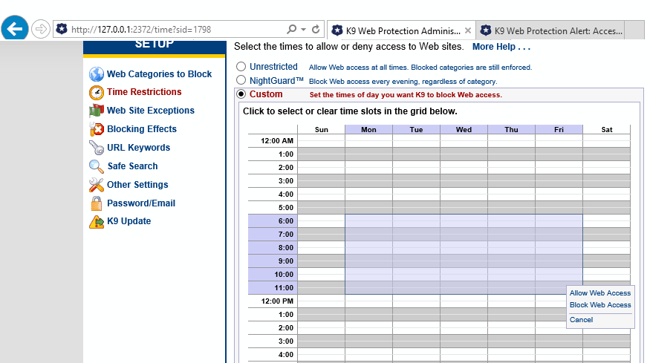650x363 pixels.
Task: Click the tools icon for Other Settings
Action: pyautogui.click(x=96, y=185)
